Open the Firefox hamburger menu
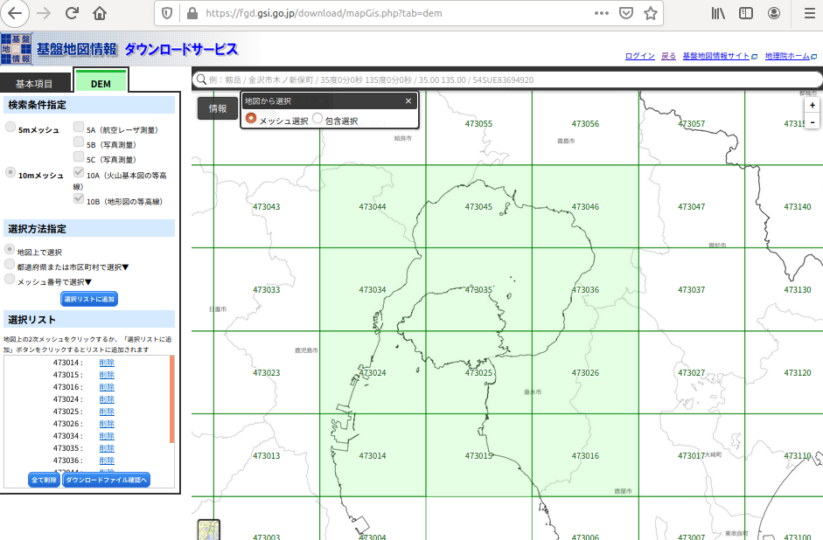823x540 pixels. point(812,13)
